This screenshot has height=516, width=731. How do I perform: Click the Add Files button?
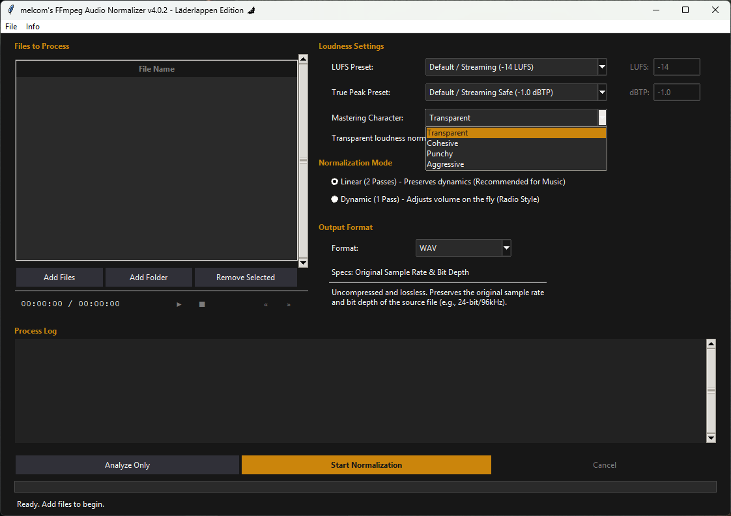[x=59, y=278]
